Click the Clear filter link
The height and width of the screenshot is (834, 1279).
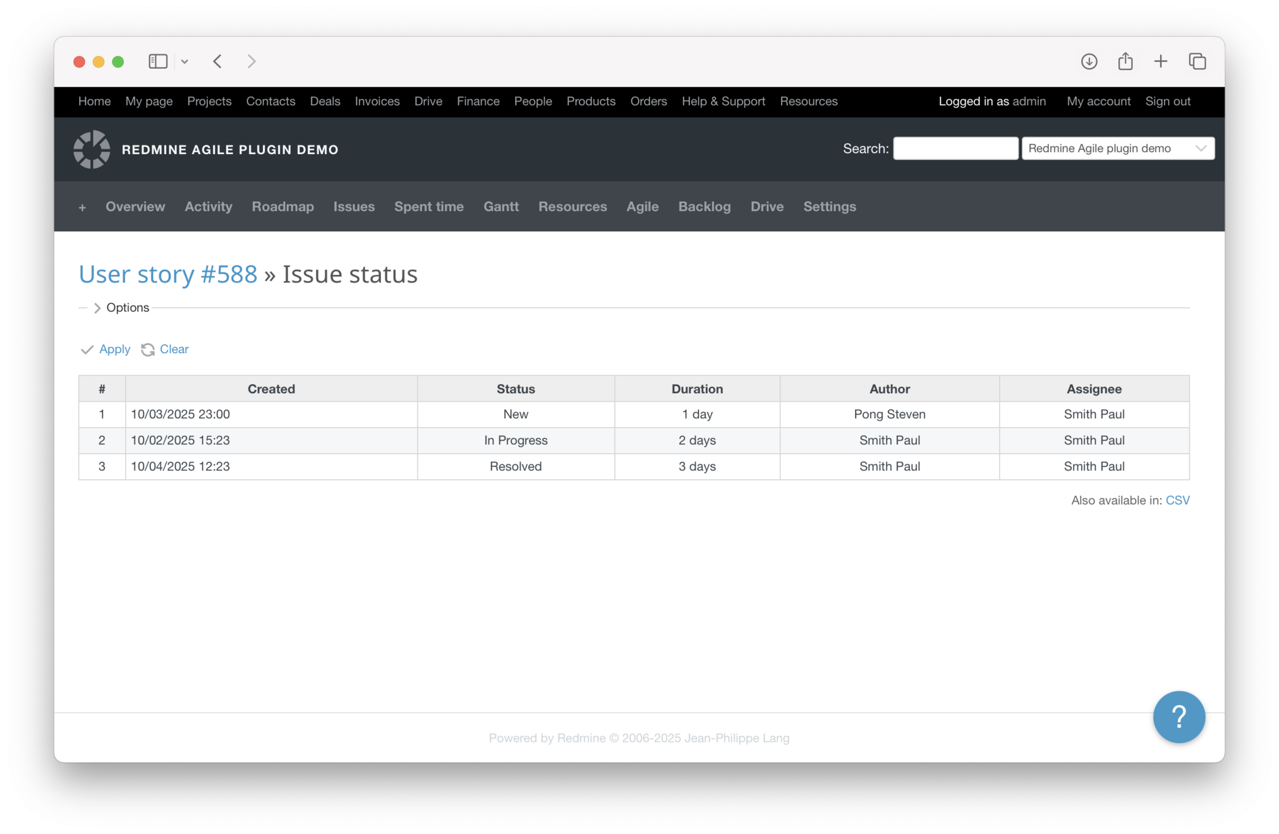tap(174, 349)
